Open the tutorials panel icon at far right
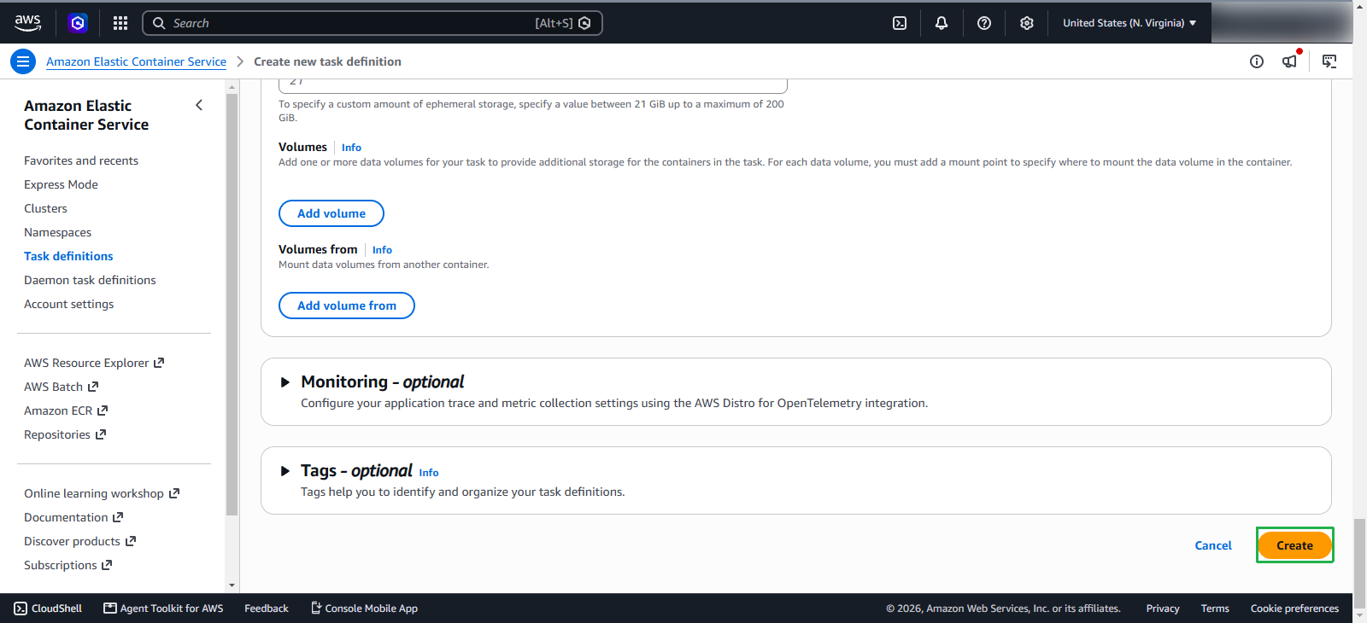The image size is (1367, 623). pyautogui.click(x=1329, y=61)
